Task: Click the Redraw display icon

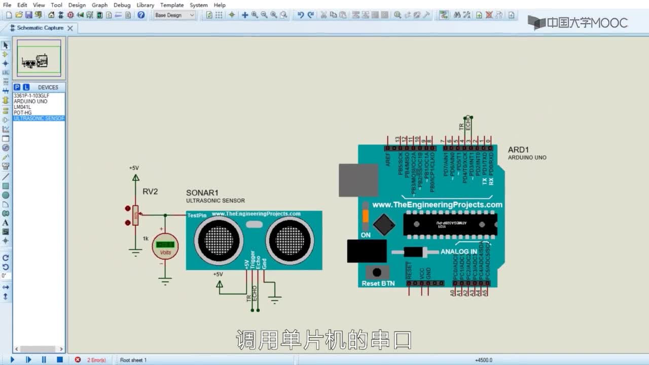Action: (x=209, y=15)
